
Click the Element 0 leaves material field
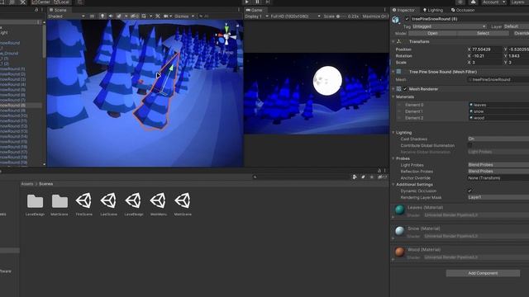point(498,105)
